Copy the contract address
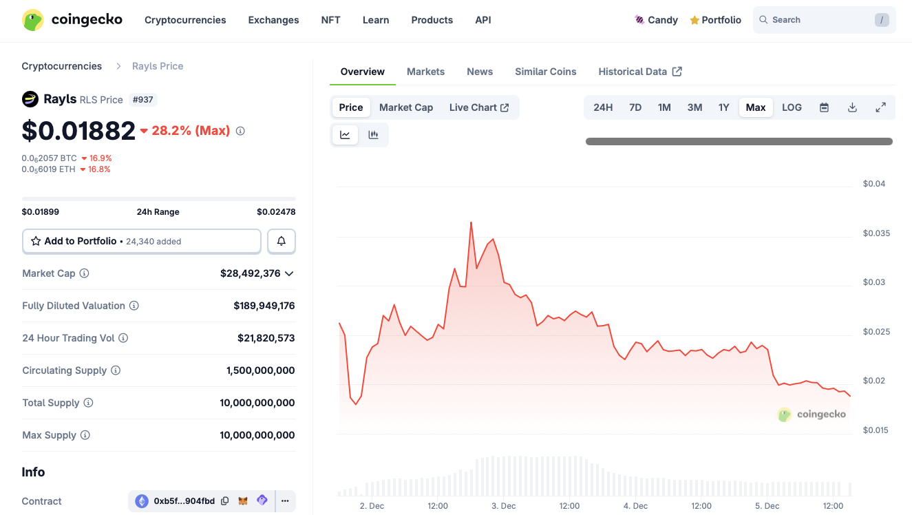The height and width of the screenshot is (515, 912). 225,501
